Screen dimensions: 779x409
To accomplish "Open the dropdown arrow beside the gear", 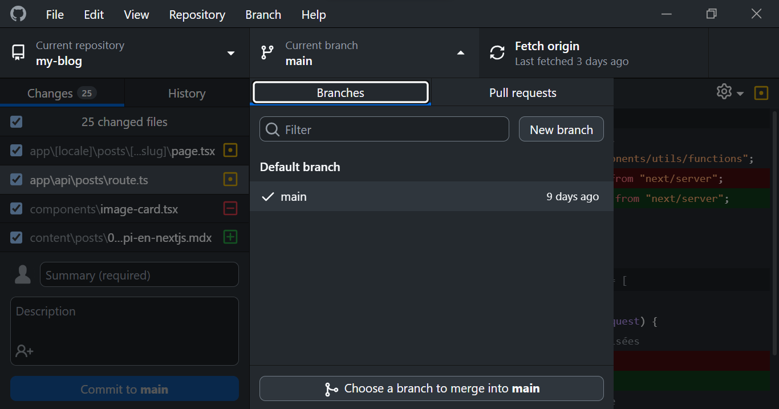I will 740,94.
